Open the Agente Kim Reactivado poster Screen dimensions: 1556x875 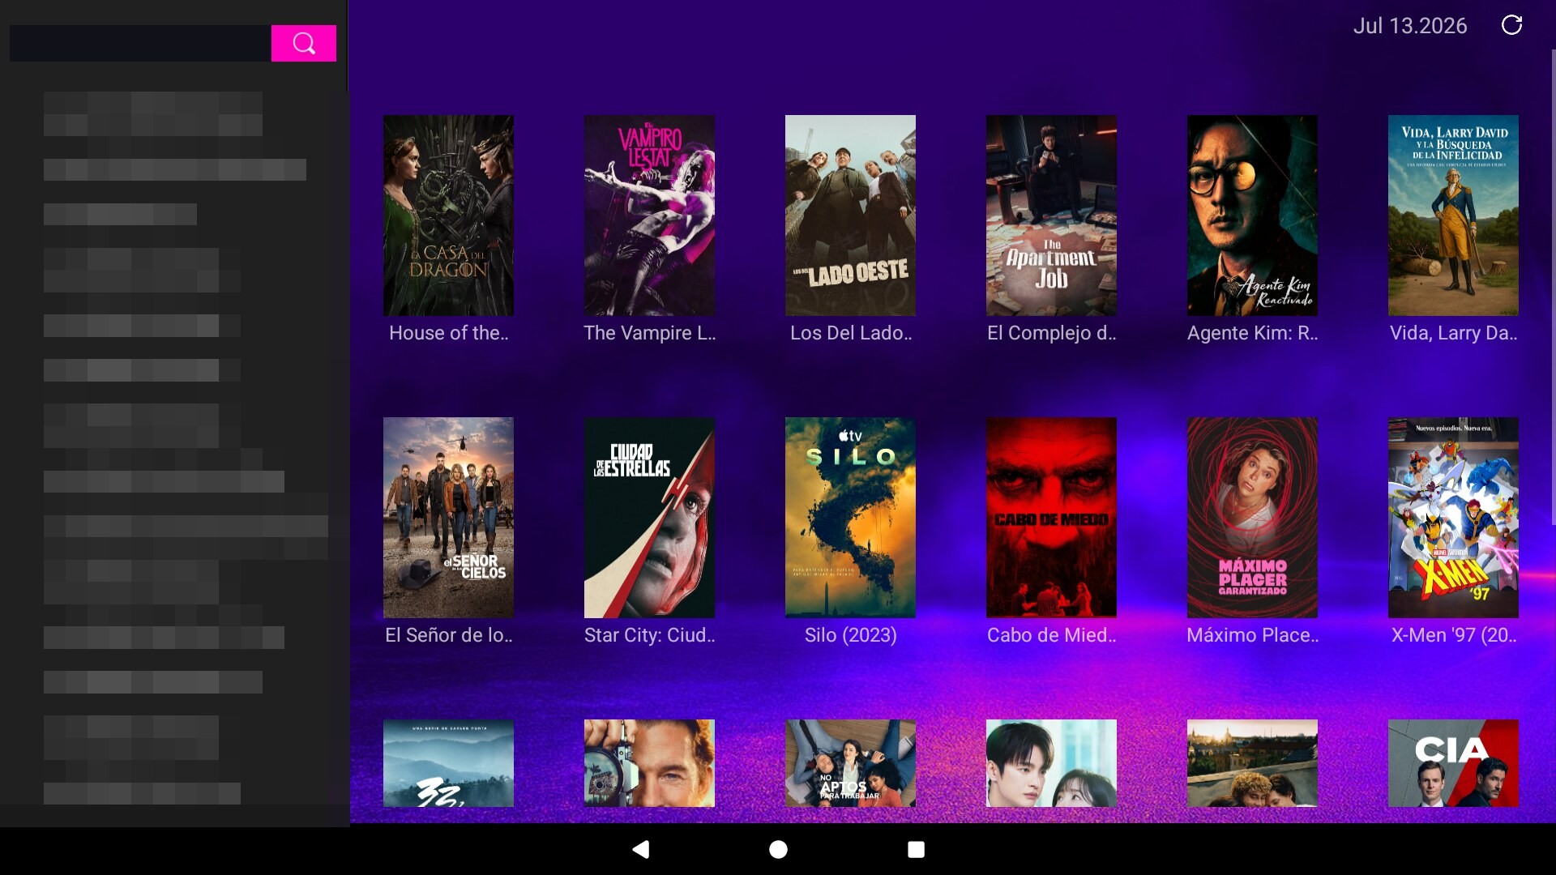click(x=1252, y=216)
